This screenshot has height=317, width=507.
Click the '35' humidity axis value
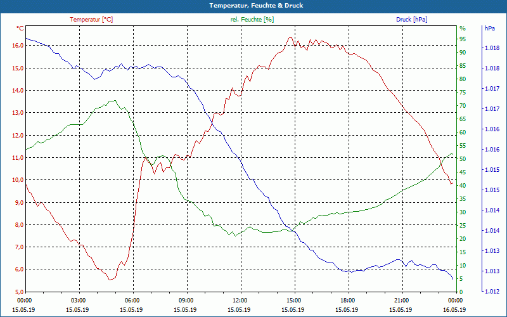(x=463, y=199)
